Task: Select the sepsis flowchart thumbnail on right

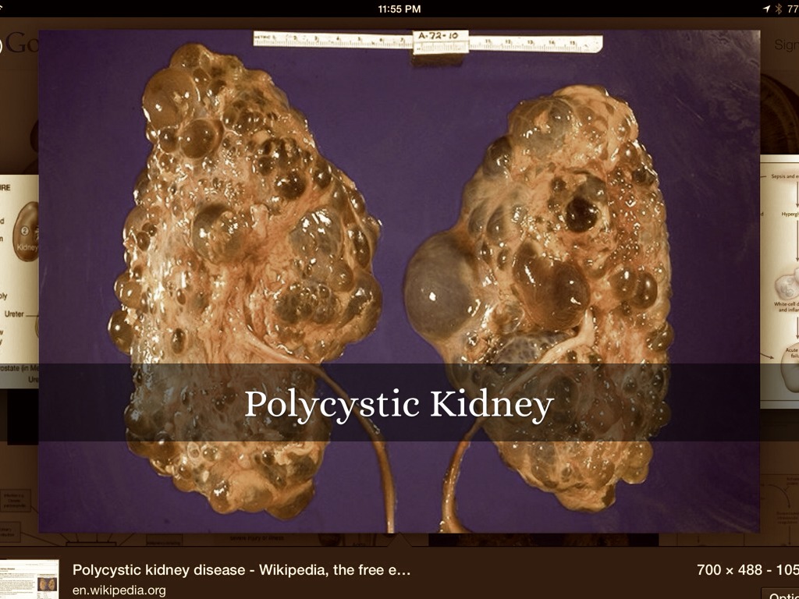Action: (x=779, y=281)
